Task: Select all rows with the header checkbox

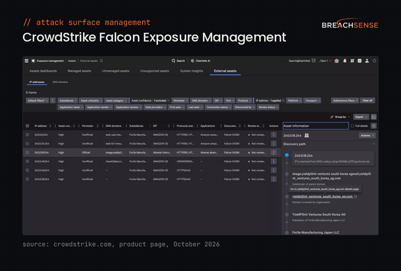Action: coord(27,126)
